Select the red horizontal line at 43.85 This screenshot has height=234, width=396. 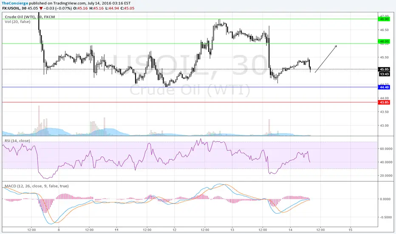pos(190,102)
